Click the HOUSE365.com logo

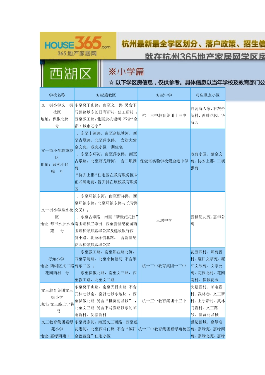pyautogui.click(x=78, y=46)
